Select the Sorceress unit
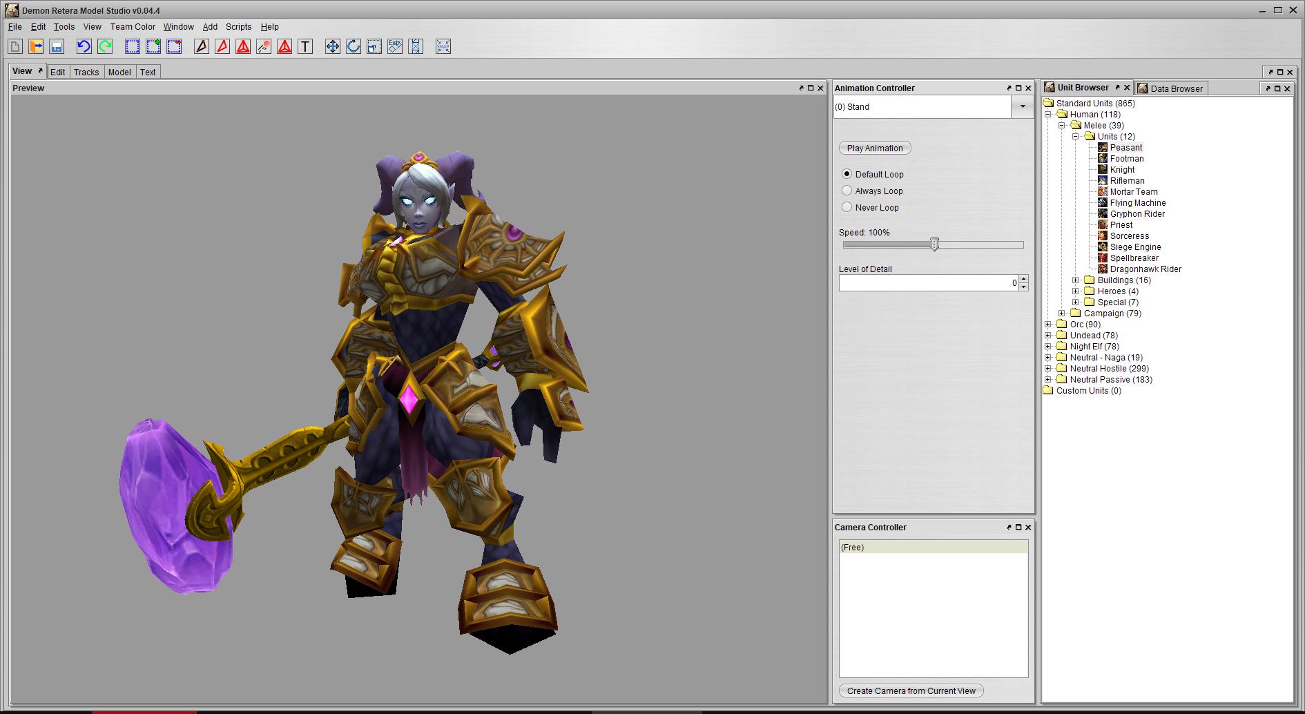 (x=1129, y=235)
